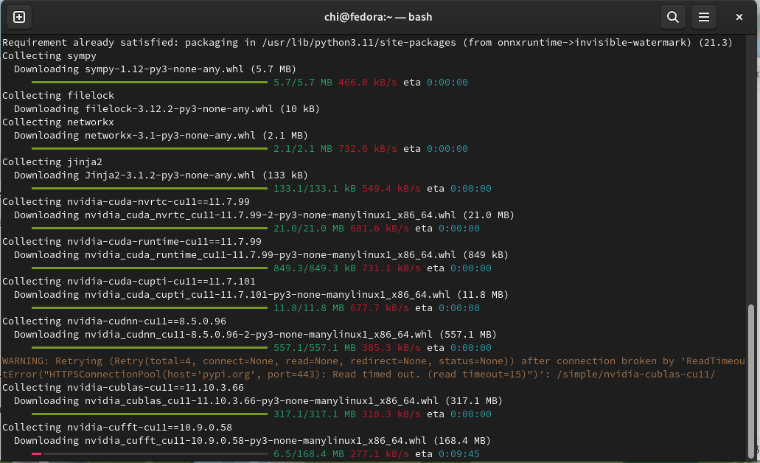Click the progress text '133.1/133.1 kB'
Screen dimensions: 760x463
click(315, 189)
